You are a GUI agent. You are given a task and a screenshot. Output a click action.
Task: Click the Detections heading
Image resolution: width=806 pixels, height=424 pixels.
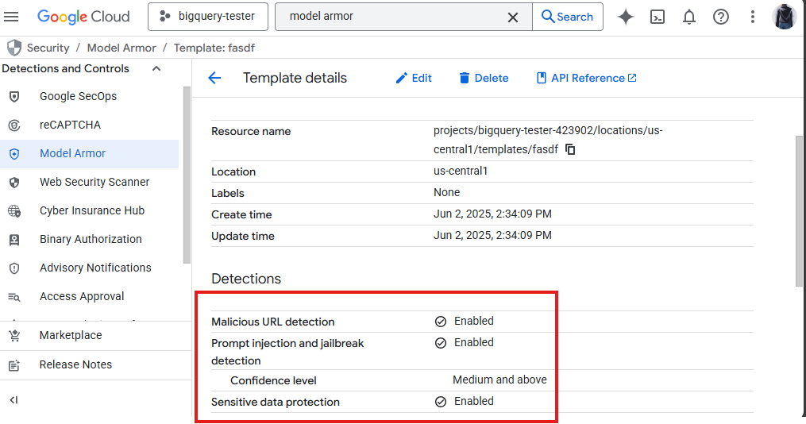pos(246,279)
